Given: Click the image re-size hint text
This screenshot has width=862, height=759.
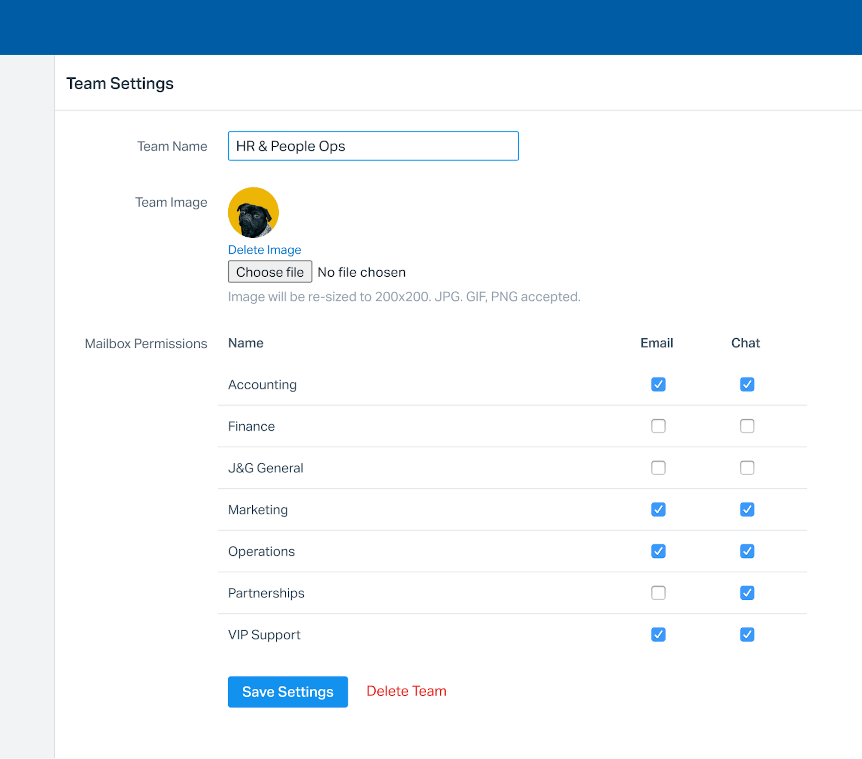Looking at the screenshot, I should 404,297.
